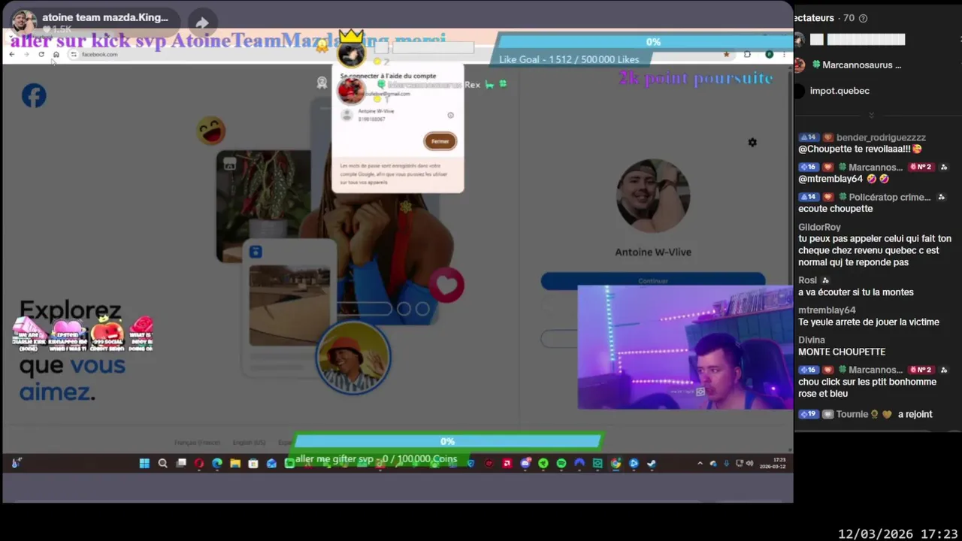Reload the facebook.com page
This screenshot has width=962, height=541.
point(41,54)
